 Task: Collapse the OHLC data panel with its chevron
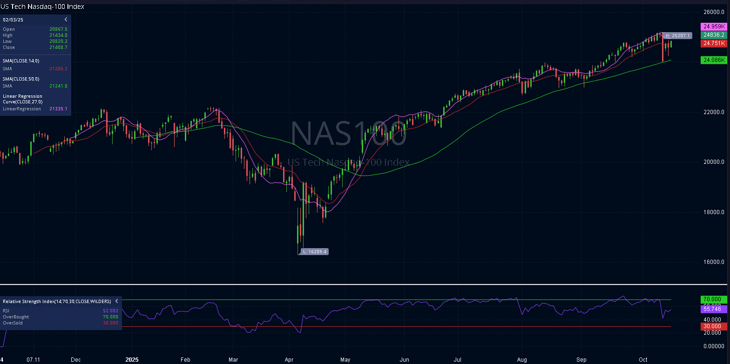point(66,20)
